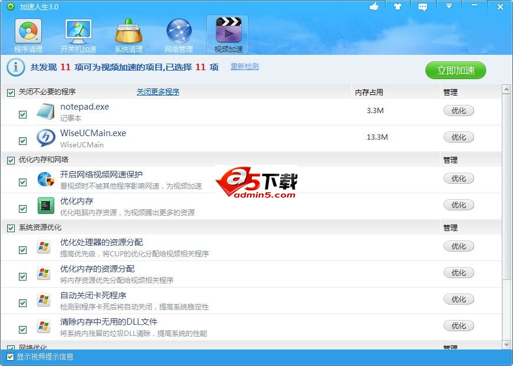
Task: Select the 视频加速 video acceleration icon
Action: click(x=228, y=35)
